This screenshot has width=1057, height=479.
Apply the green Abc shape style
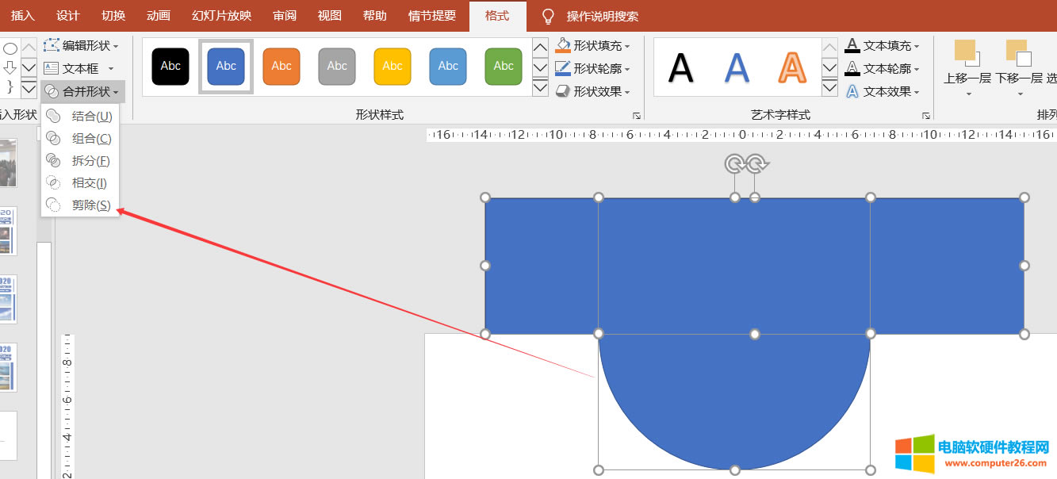[x=504, y=67]
